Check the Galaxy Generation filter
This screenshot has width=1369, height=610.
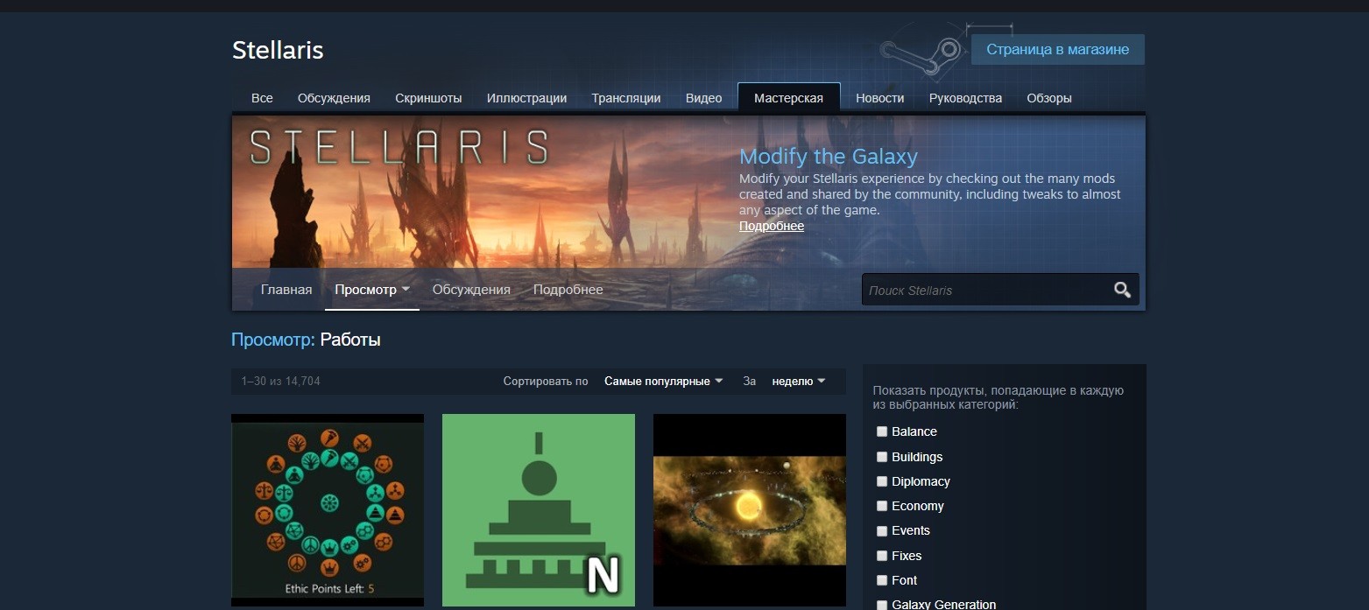[881, 604]
